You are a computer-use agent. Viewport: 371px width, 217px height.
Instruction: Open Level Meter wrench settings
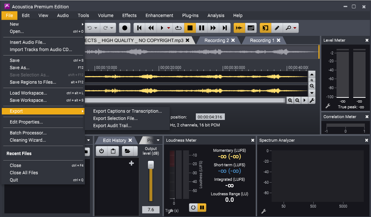328,106
